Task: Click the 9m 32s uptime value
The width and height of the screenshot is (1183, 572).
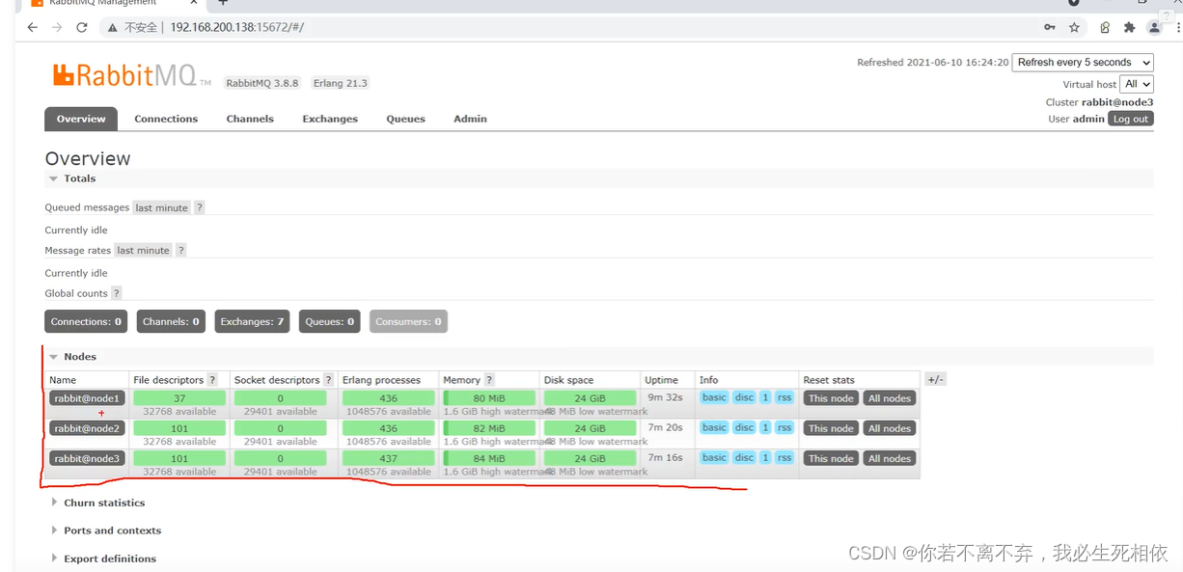Action: tap(665, 397)
